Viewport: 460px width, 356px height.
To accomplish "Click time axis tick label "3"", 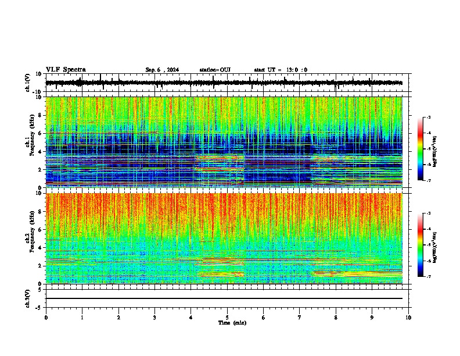I will 154,318.
